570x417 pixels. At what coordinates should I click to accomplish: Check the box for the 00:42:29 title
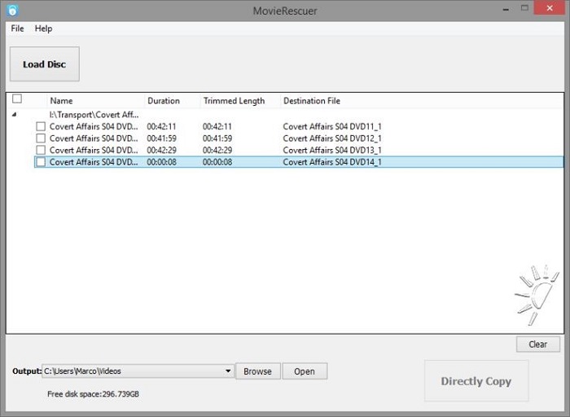tap(41, 150)
